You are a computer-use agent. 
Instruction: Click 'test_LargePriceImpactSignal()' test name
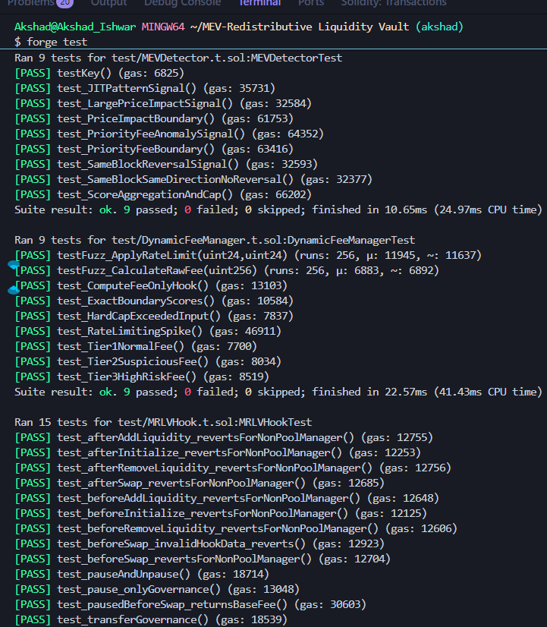(x=145, y=103)
